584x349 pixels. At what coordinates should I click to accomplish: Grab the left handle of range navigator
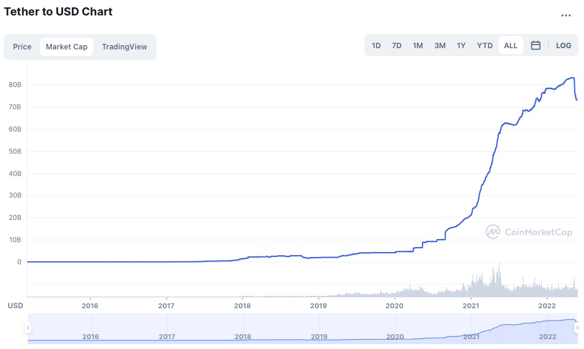(x=28, y=328)
